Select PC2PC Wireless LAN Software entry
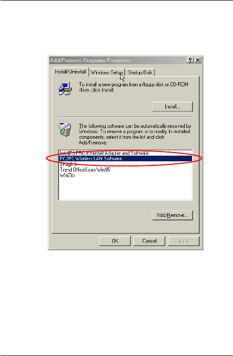This screenshot has height=356, width=233. point(125,158)
